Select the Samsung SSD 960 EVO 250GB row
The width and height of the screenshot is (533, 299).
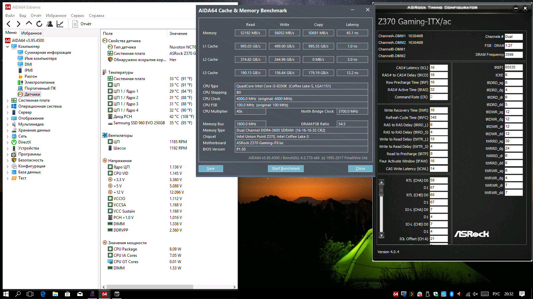[150, 123]
